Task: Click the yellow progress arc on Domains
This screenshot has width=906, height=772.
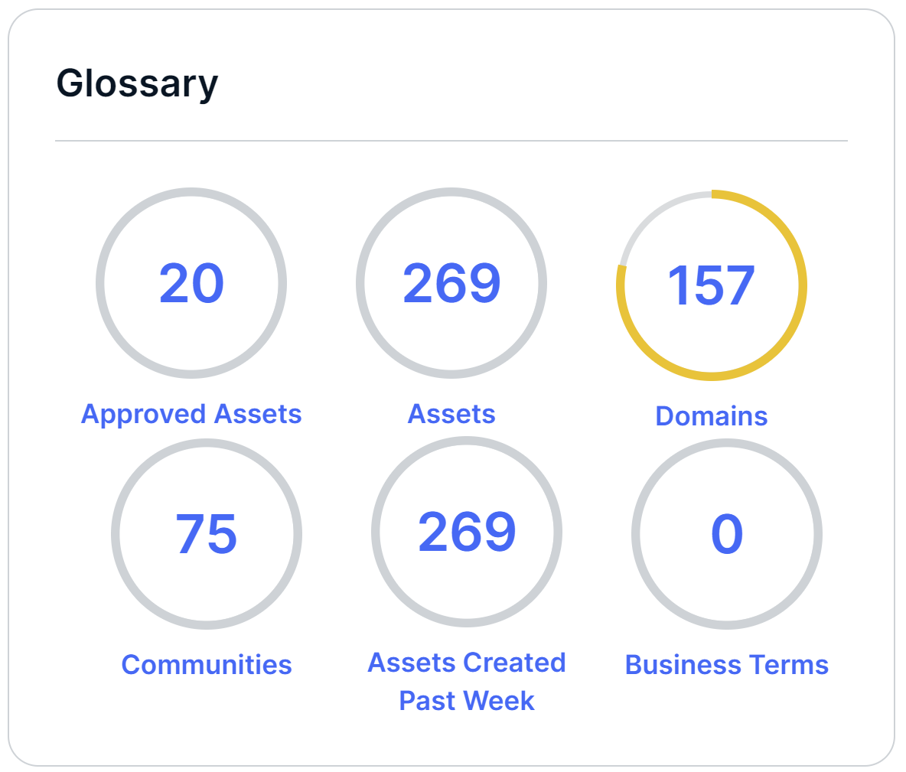Action: coord(803,286)
